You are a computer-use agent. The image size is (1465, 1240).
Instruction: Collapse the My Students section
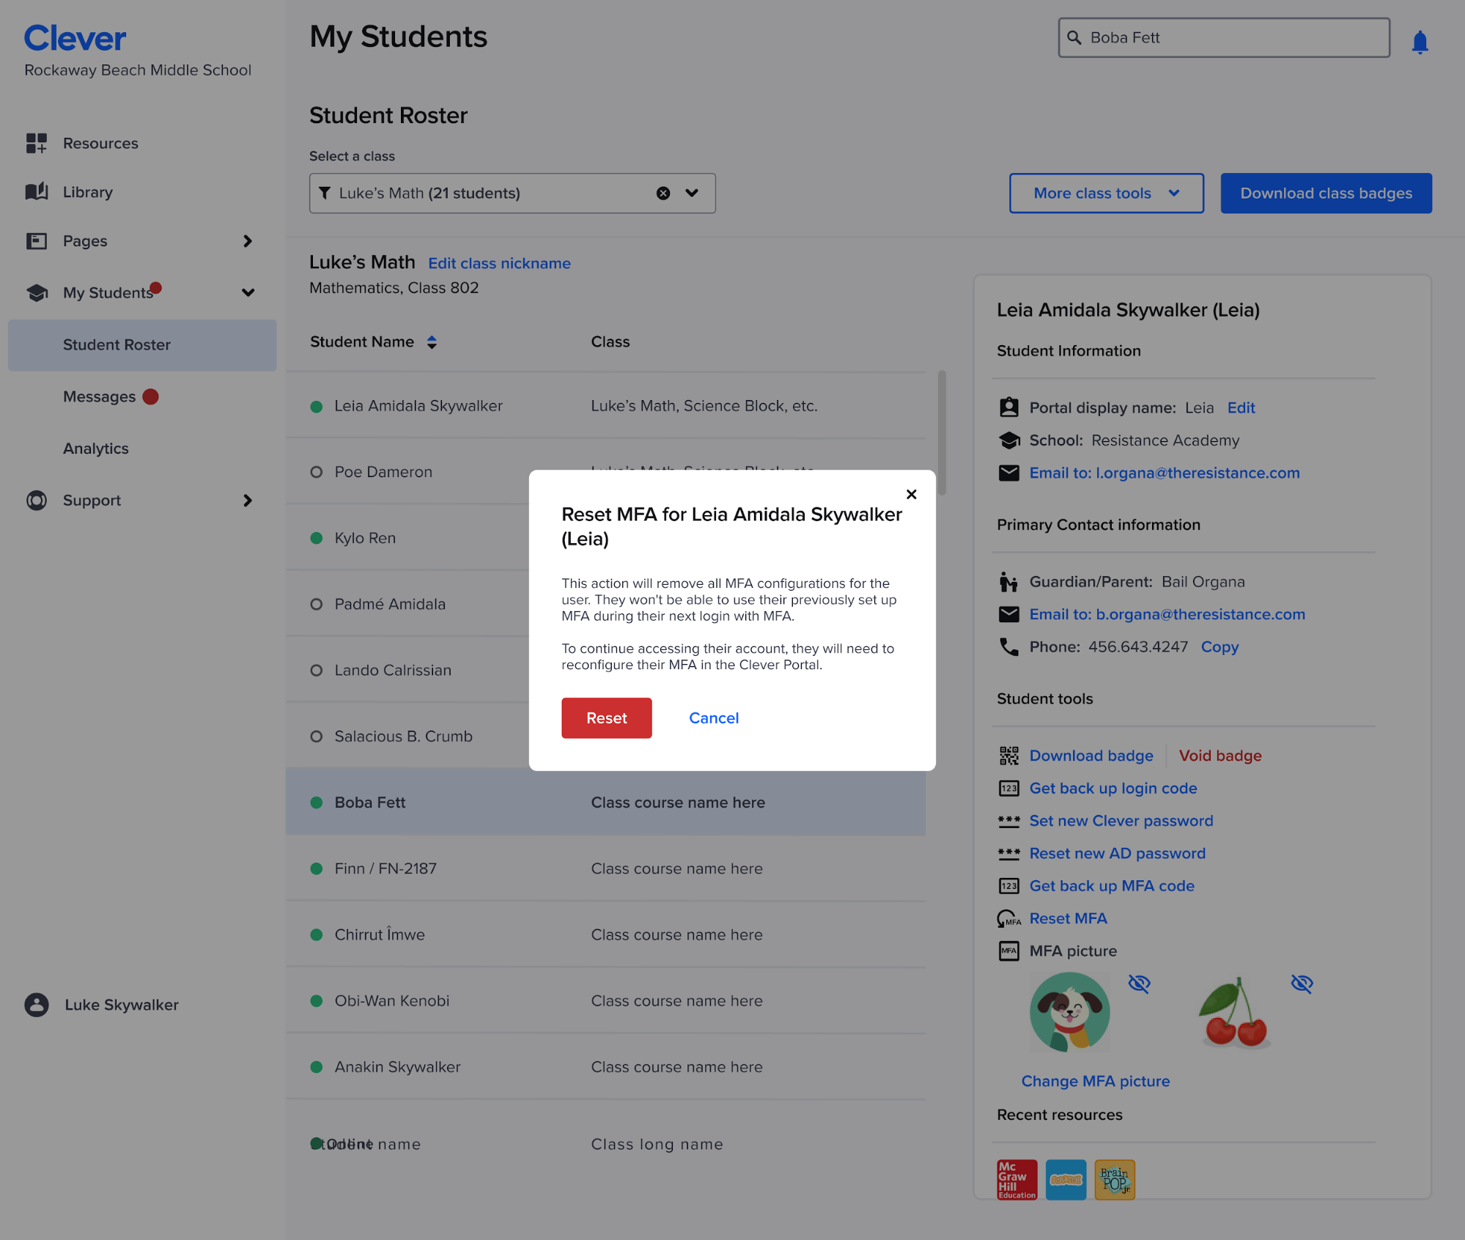click(x=248, y=292)
